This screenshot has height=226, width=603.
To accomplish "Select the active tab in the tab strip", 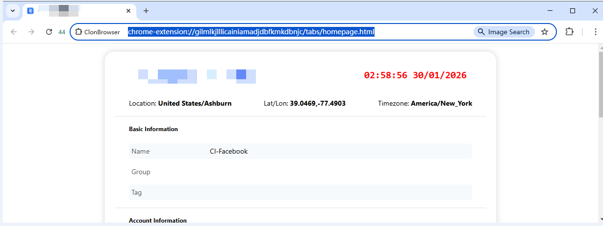I will coord(79,11).
